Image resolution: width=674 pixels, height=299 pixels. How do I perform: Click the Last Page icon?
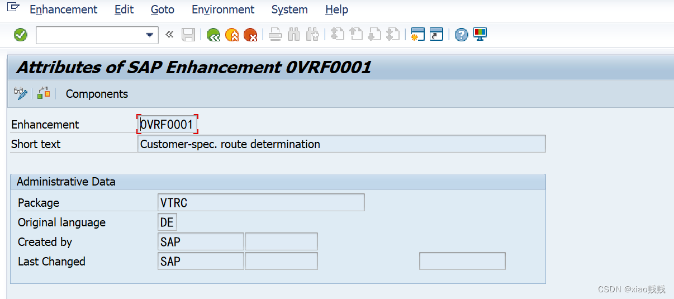(393, 35)
